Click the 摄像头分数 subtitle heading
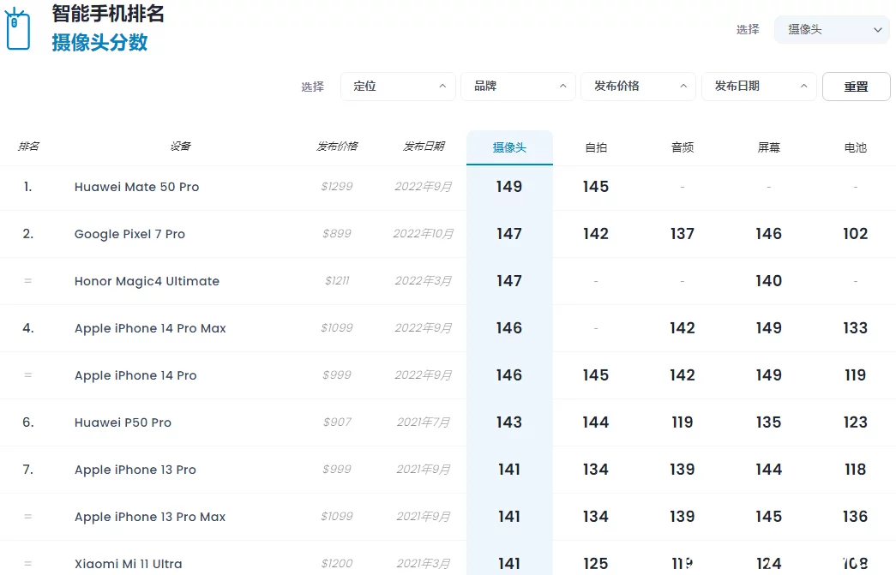The width and height of the screenshot is (896, 575). (x=100, y=43)
